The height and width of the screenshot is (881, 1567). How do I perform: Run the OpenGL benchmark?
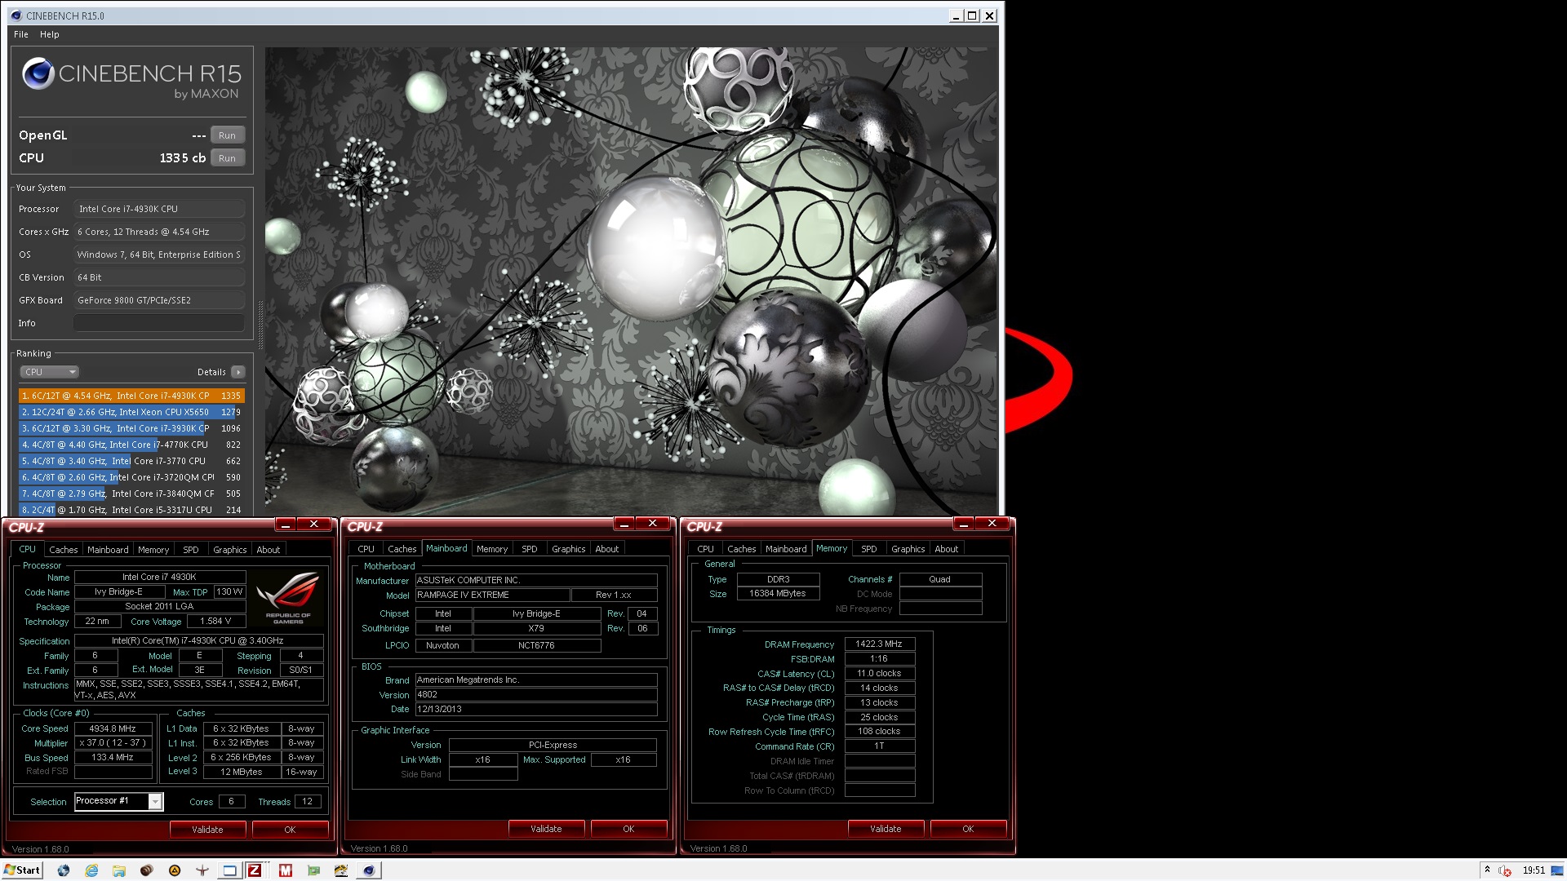click(x=227, y=135)
